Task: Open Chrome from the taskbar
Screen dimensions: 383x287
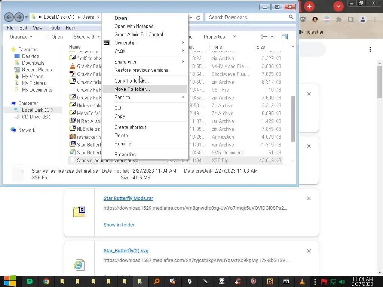Action: (x=46, y=281)
